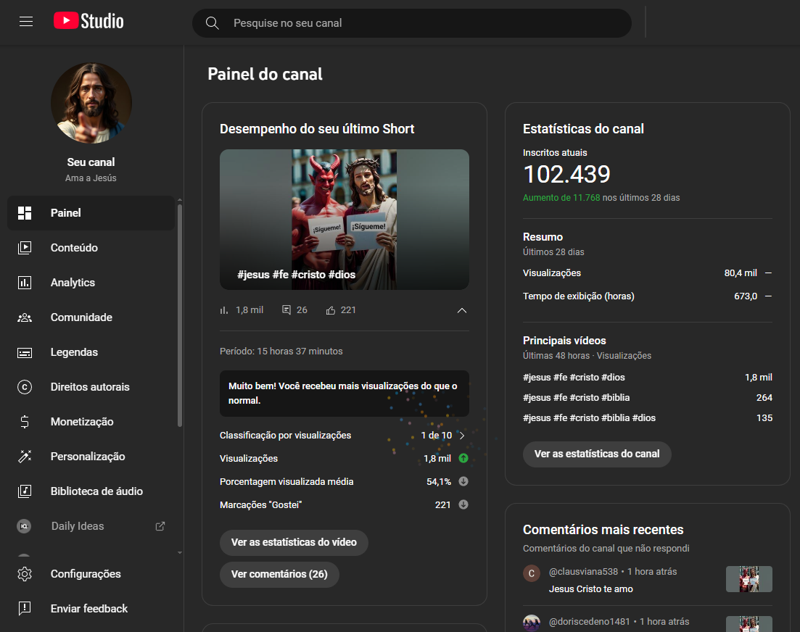
Task: Click Ver as estatísticas do canal button
Action: tap(597, 454)
